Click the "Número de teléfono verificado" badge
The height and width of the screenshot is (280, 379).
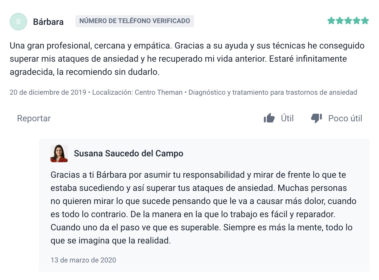(x=135, y=21)
